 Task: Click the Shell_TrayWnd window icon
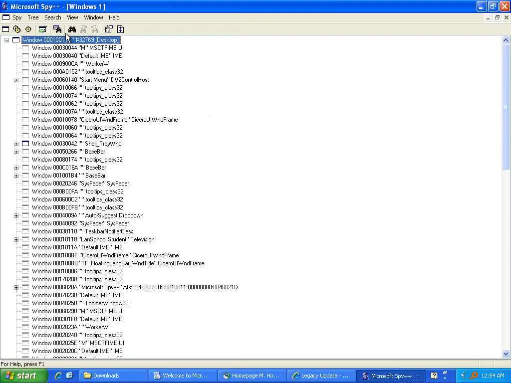coord(25,144)
